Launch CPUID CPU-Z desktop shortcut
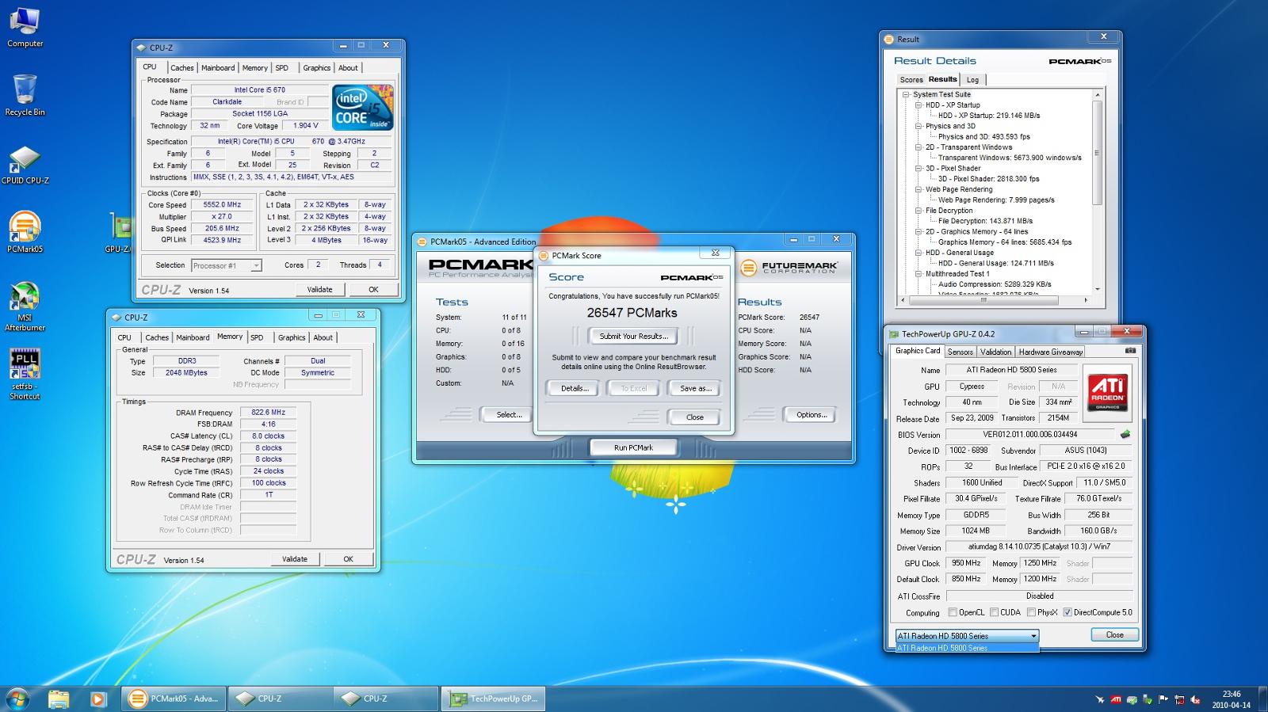1268x712 pixels. [x=25, y=165]
